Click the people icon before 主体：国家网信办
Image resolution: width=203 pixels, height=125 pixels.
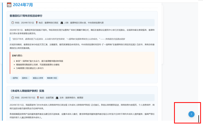57,98
